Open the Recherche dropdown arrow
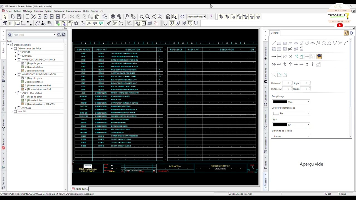The width and height of the screenshot is (356, 200). pos(55,35)
